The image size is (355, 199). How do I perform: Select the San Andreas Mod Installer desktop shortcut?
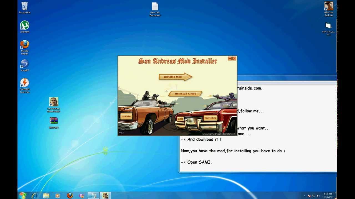[54, 105]
